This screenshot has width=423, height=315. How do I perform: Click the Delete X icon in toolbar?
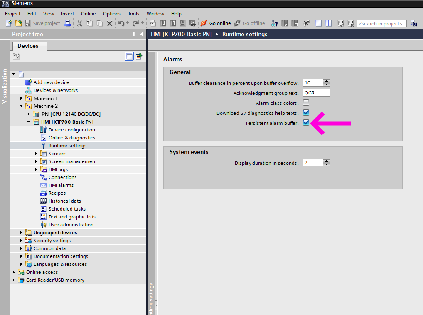pyautogui.click(x=109, y=23)
